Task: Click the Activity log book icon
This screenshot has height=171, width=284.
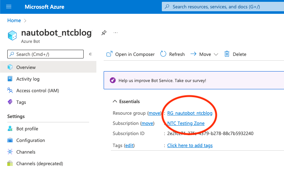Action: 10,79
